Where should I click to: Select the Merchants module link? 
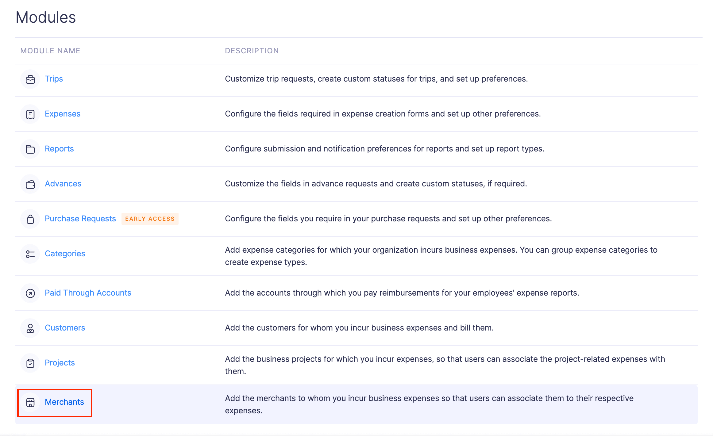pyautogui.click(x=64, y=402)
